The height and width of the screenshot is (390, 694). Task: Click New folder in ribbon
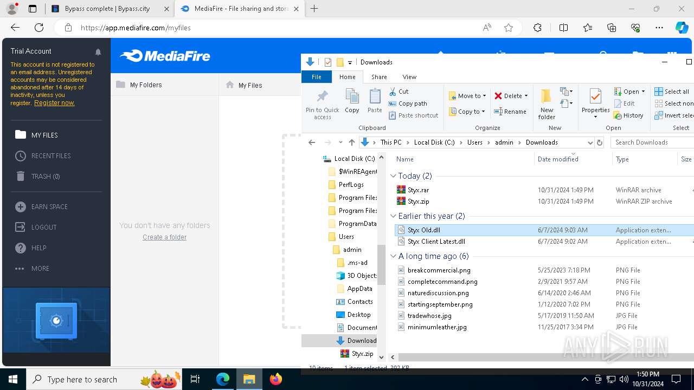(547, 104)
